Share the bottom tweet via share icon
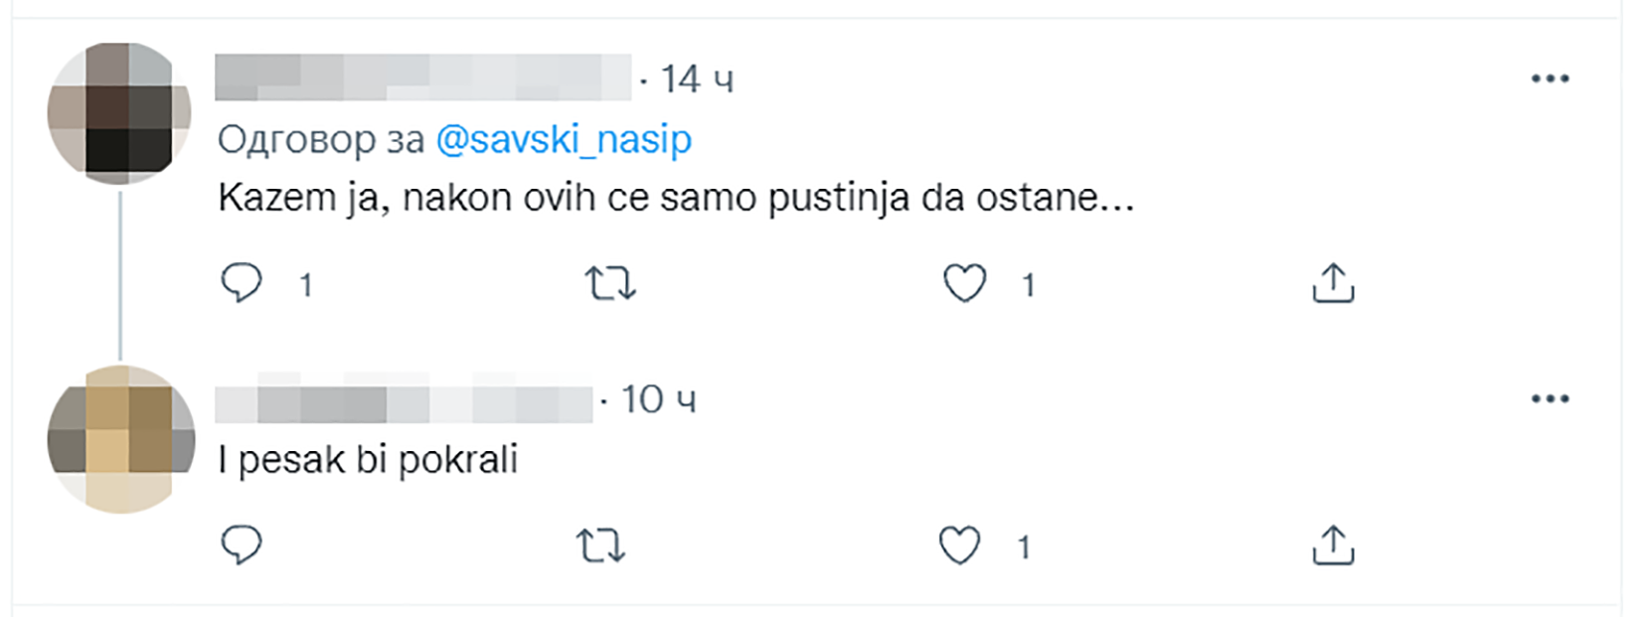1640x617 pixels. pyautogui.click(x=1332, y=543)
